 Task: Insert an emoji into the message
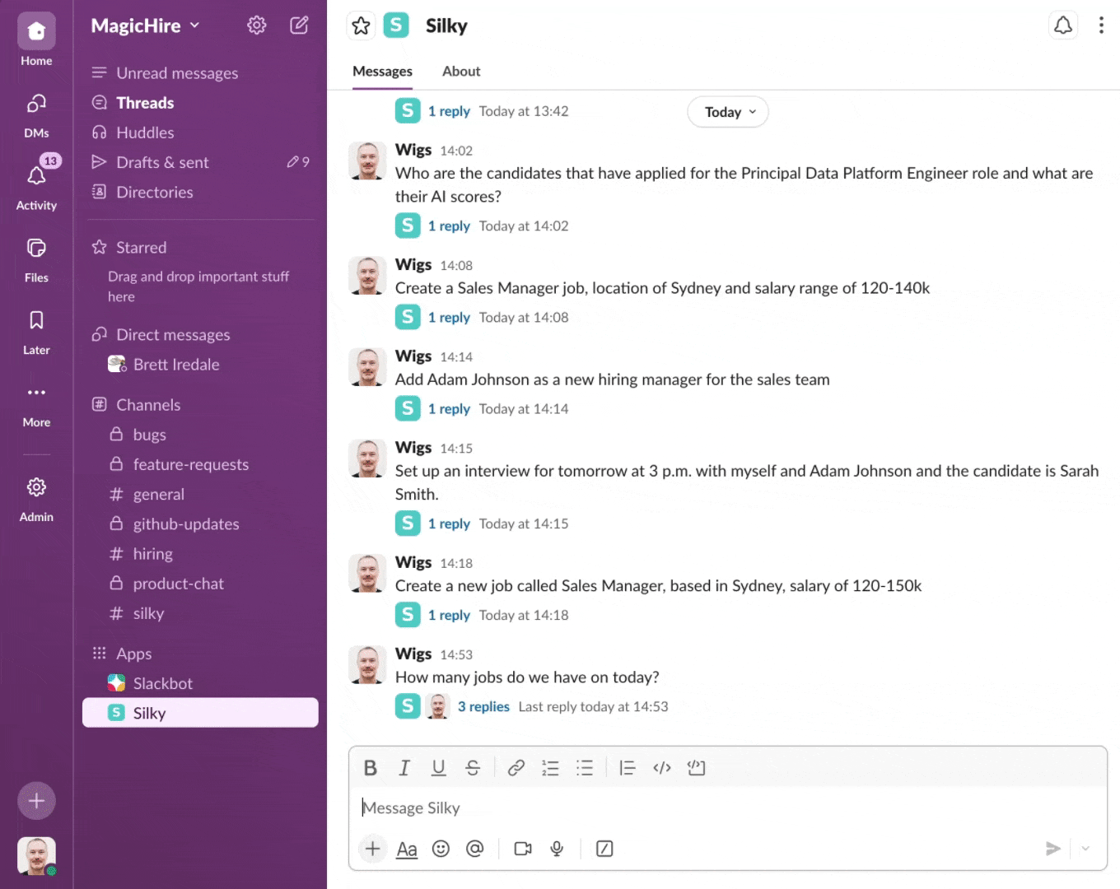tap(441, 849)
